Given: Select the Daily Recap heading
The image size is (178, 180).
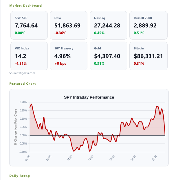Looking at the screenshot, I should 20,176.
